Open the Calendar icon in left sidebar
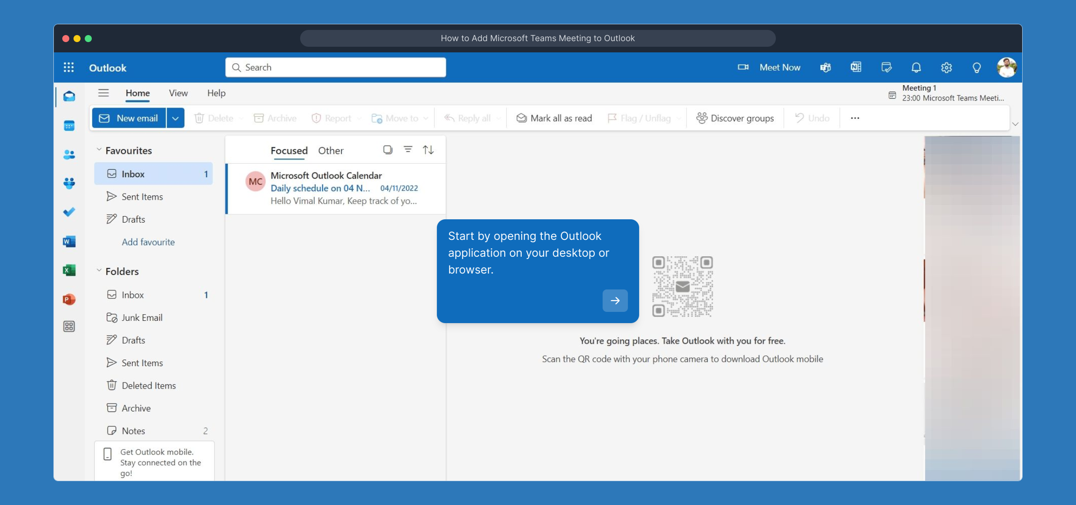This screenshot has height=505, width=1076. 69,126
